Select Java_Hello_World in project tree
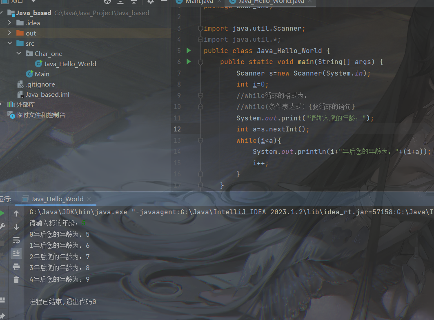 point(70,64)
